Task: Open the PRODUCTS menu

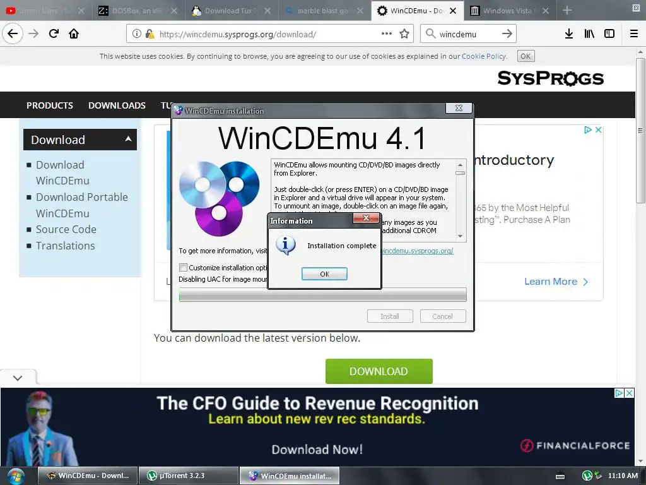Action: pyautogui.click(x=50, y=105)
